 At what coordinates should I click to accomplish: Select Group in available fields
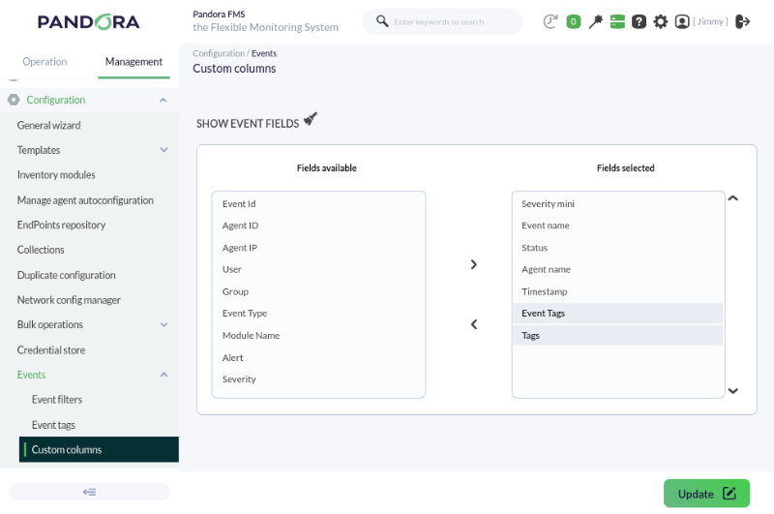click(318, 291)
